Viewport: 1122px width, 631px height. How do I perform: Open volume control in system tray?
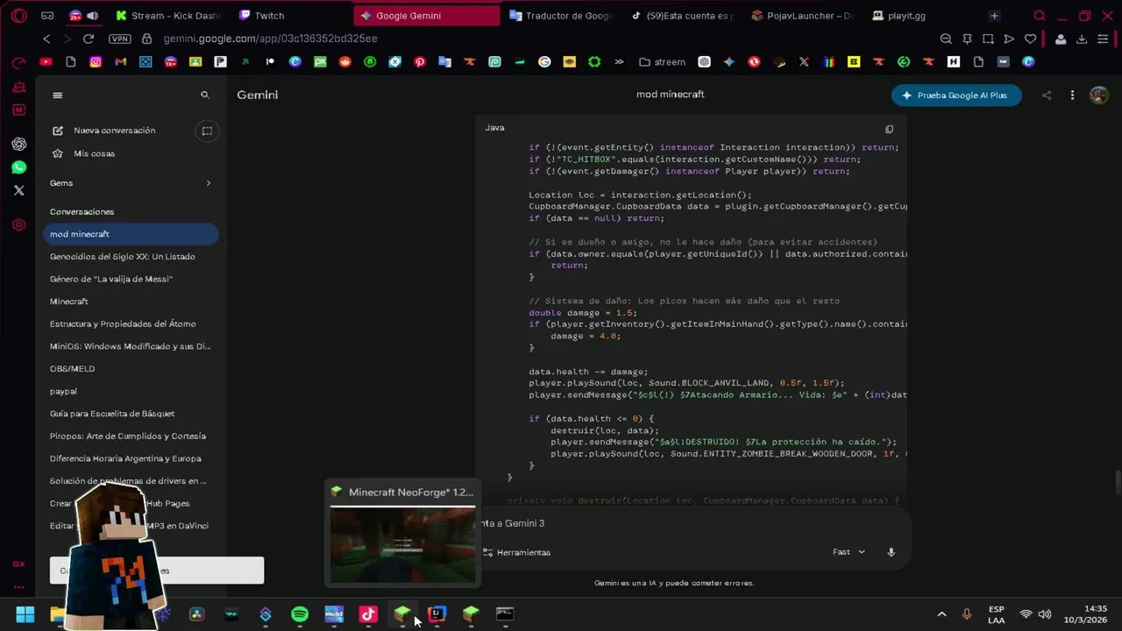pos(1045,614)
